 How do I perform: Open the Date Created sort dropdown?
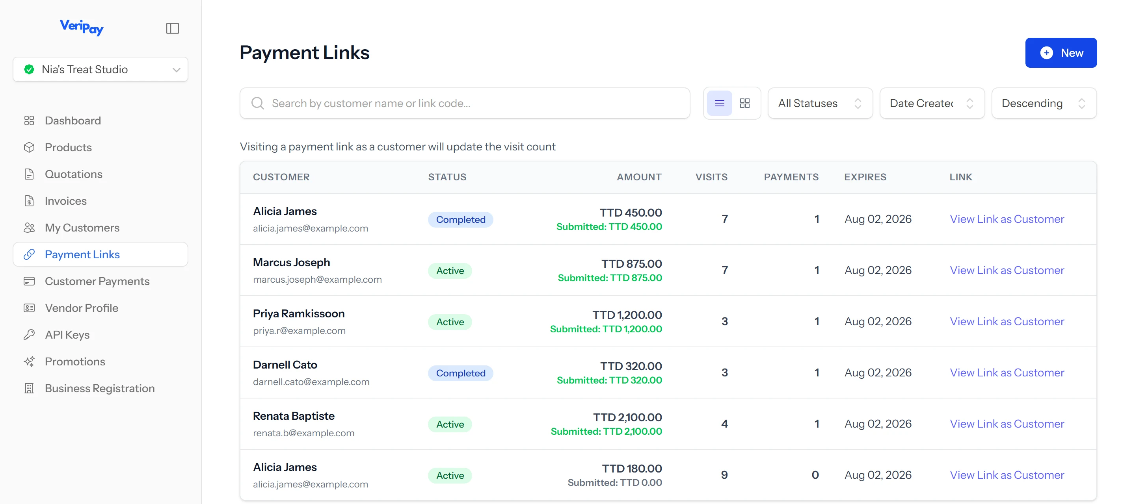click(932, 104)
